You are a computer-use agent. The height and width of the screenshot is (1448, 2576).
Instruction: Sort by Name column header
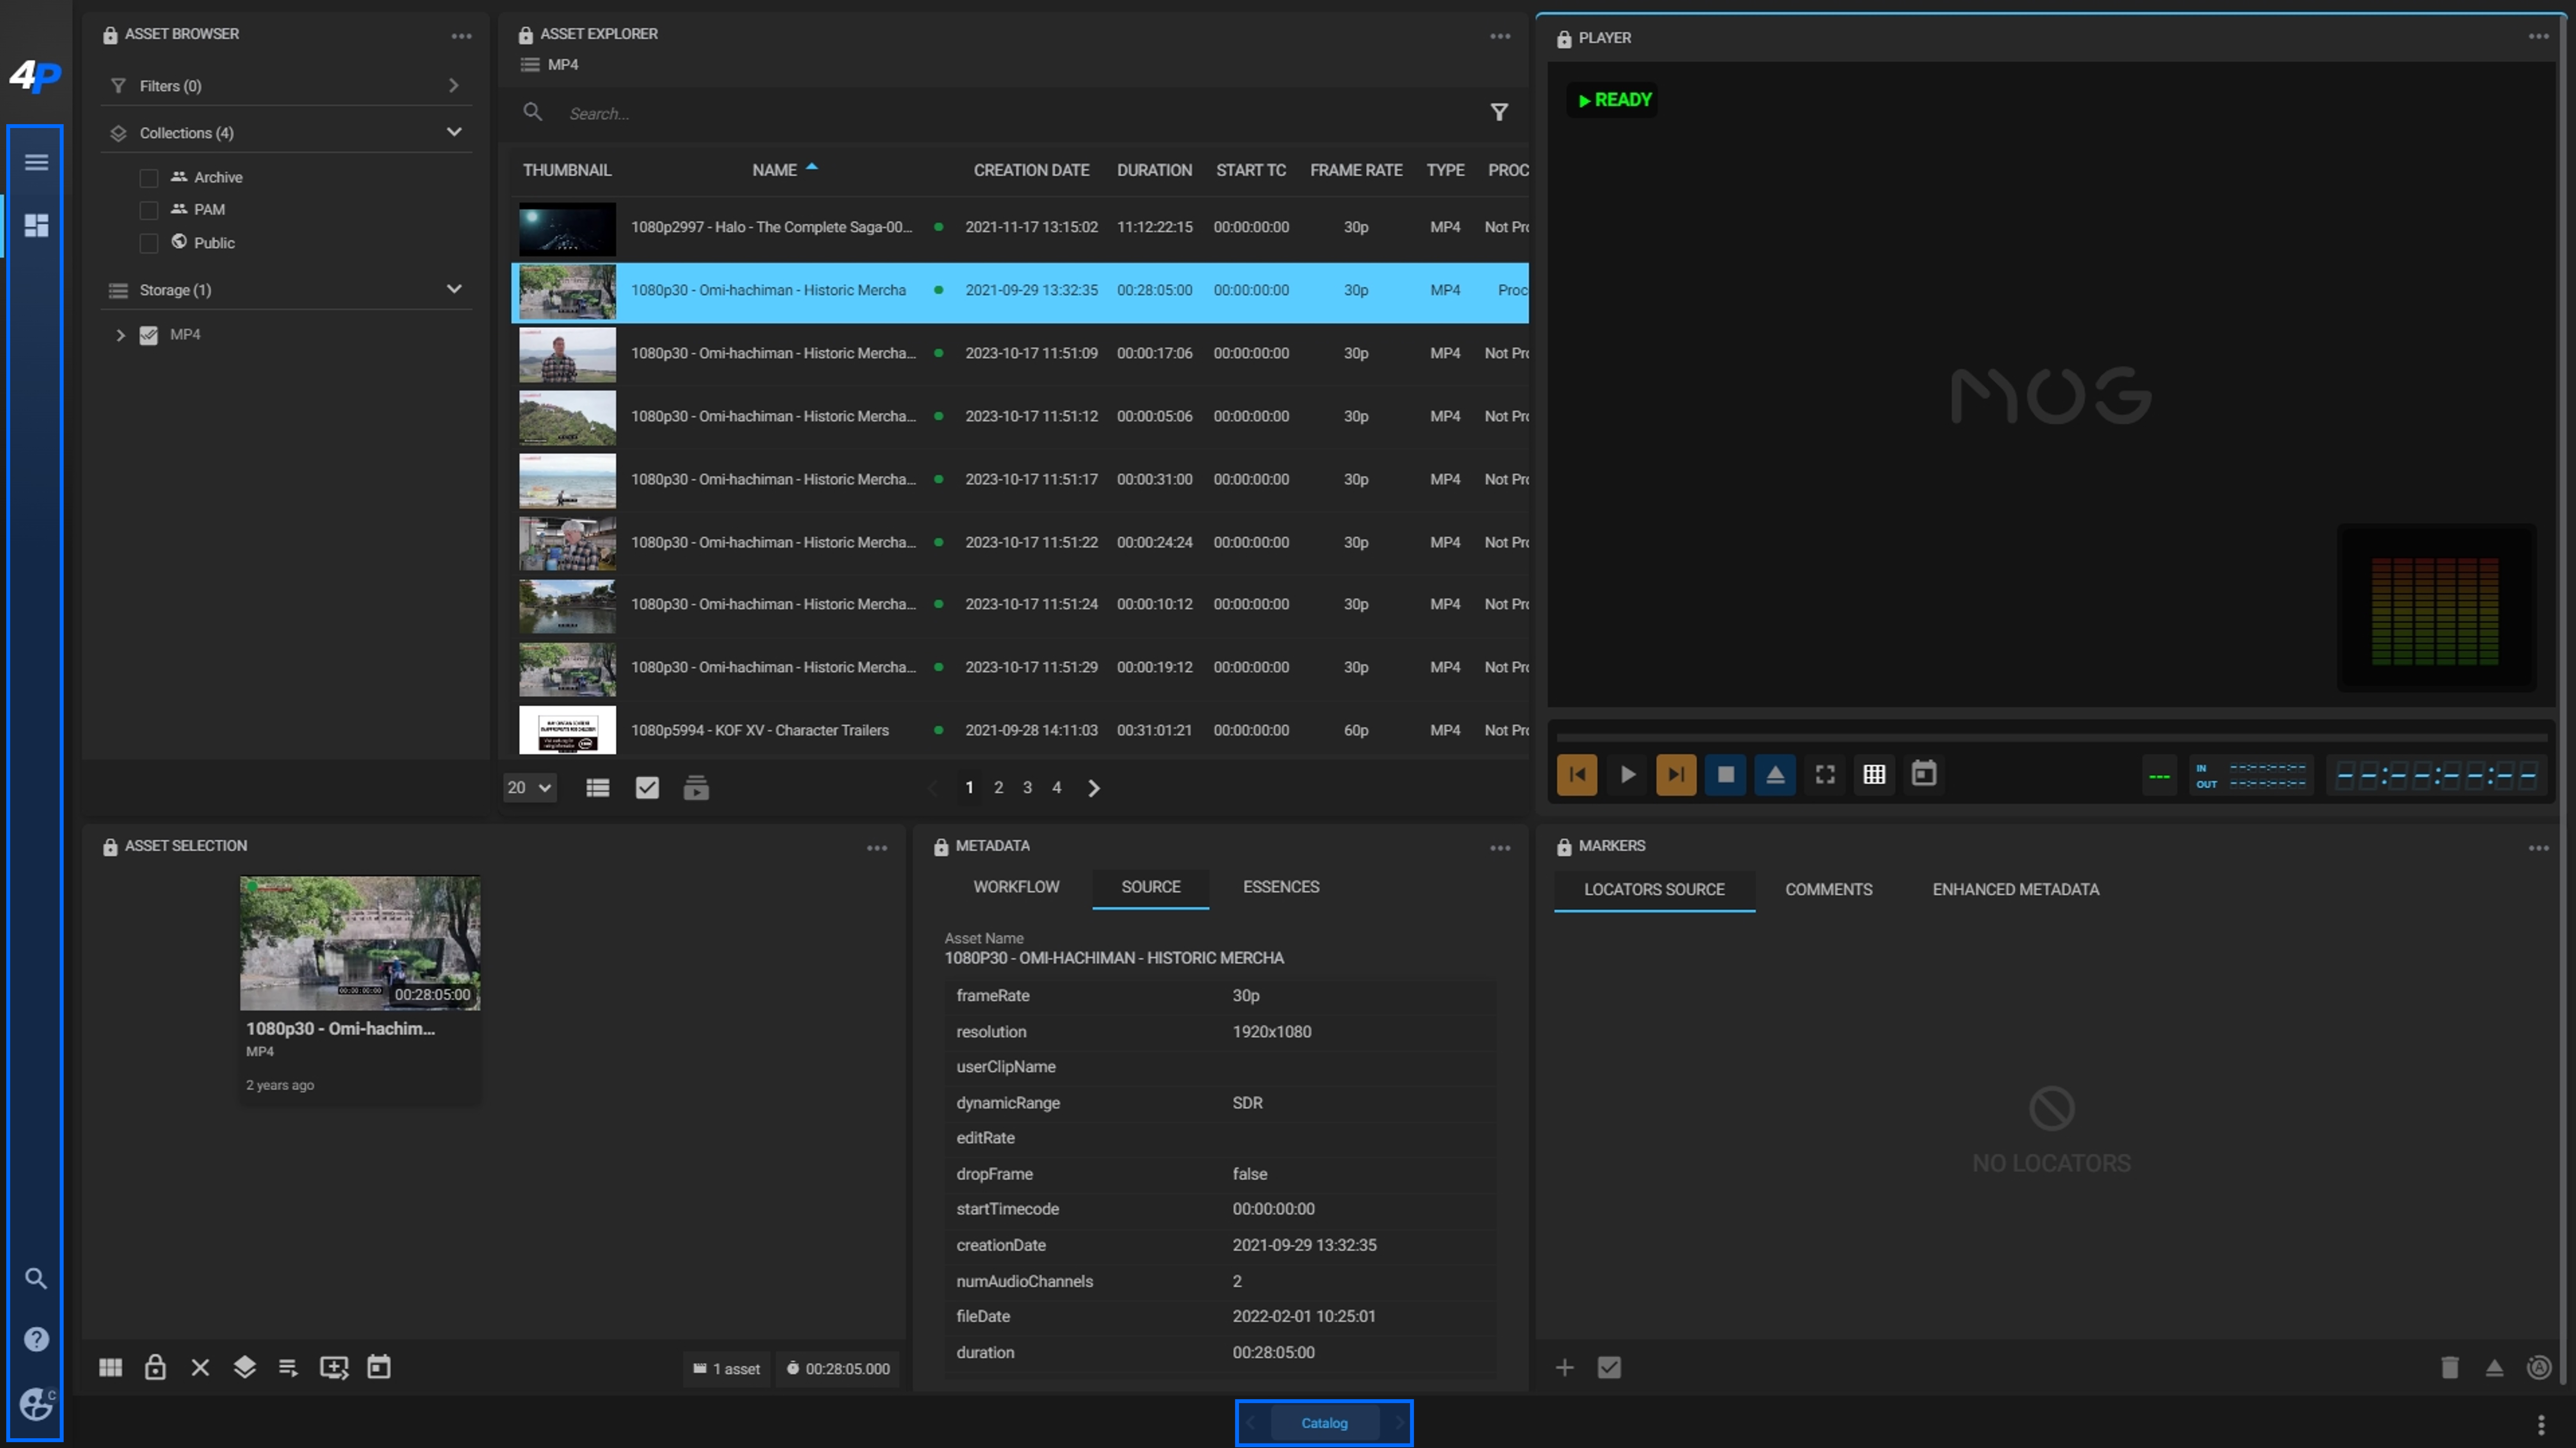(775, 170)
